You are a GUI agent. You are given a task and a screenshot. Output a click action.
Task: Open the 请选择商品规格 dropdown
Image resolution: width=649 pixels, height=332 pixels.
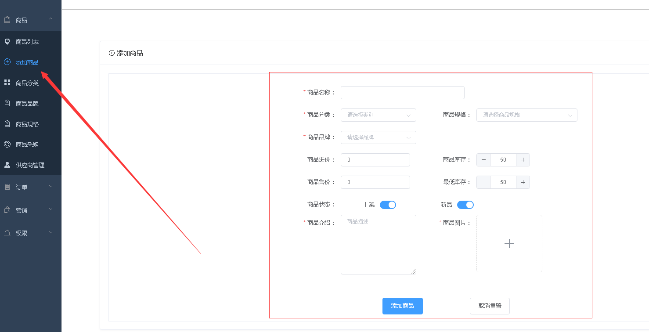[x=526, y=115]
